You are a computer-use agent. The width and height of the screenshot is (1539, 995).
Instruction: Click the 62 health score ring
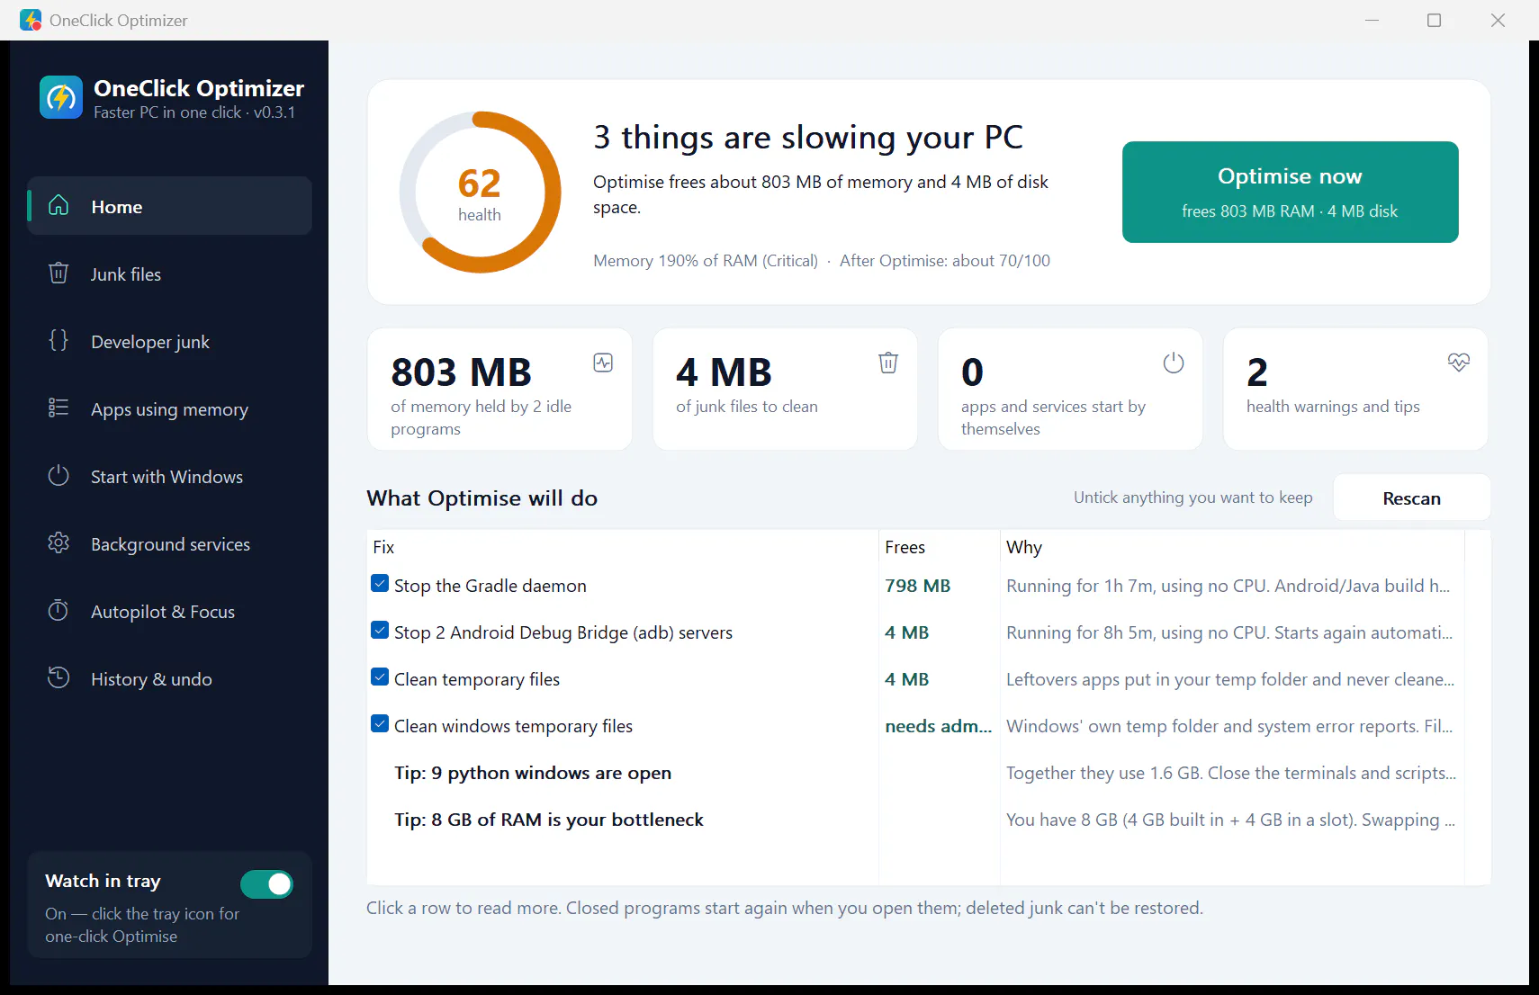[480, 193]
